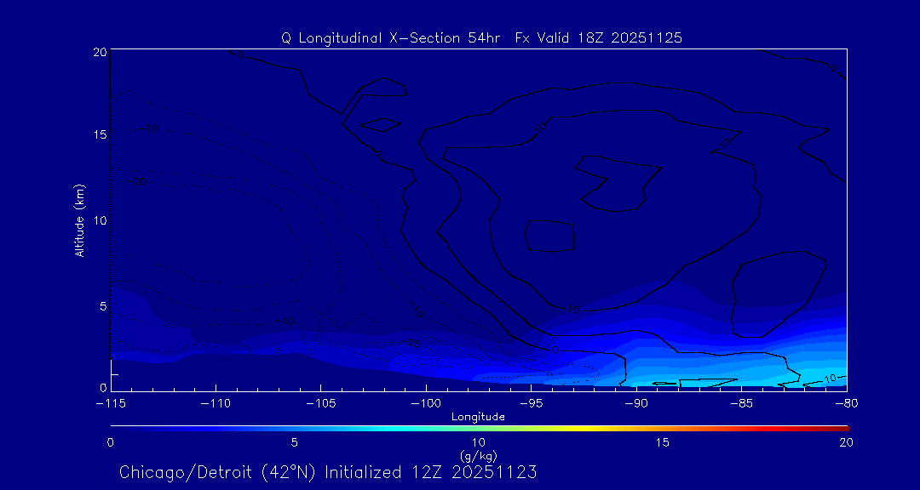Click the closed oval contour near longitude -84

pyautogui.click(x=779, y=293)
